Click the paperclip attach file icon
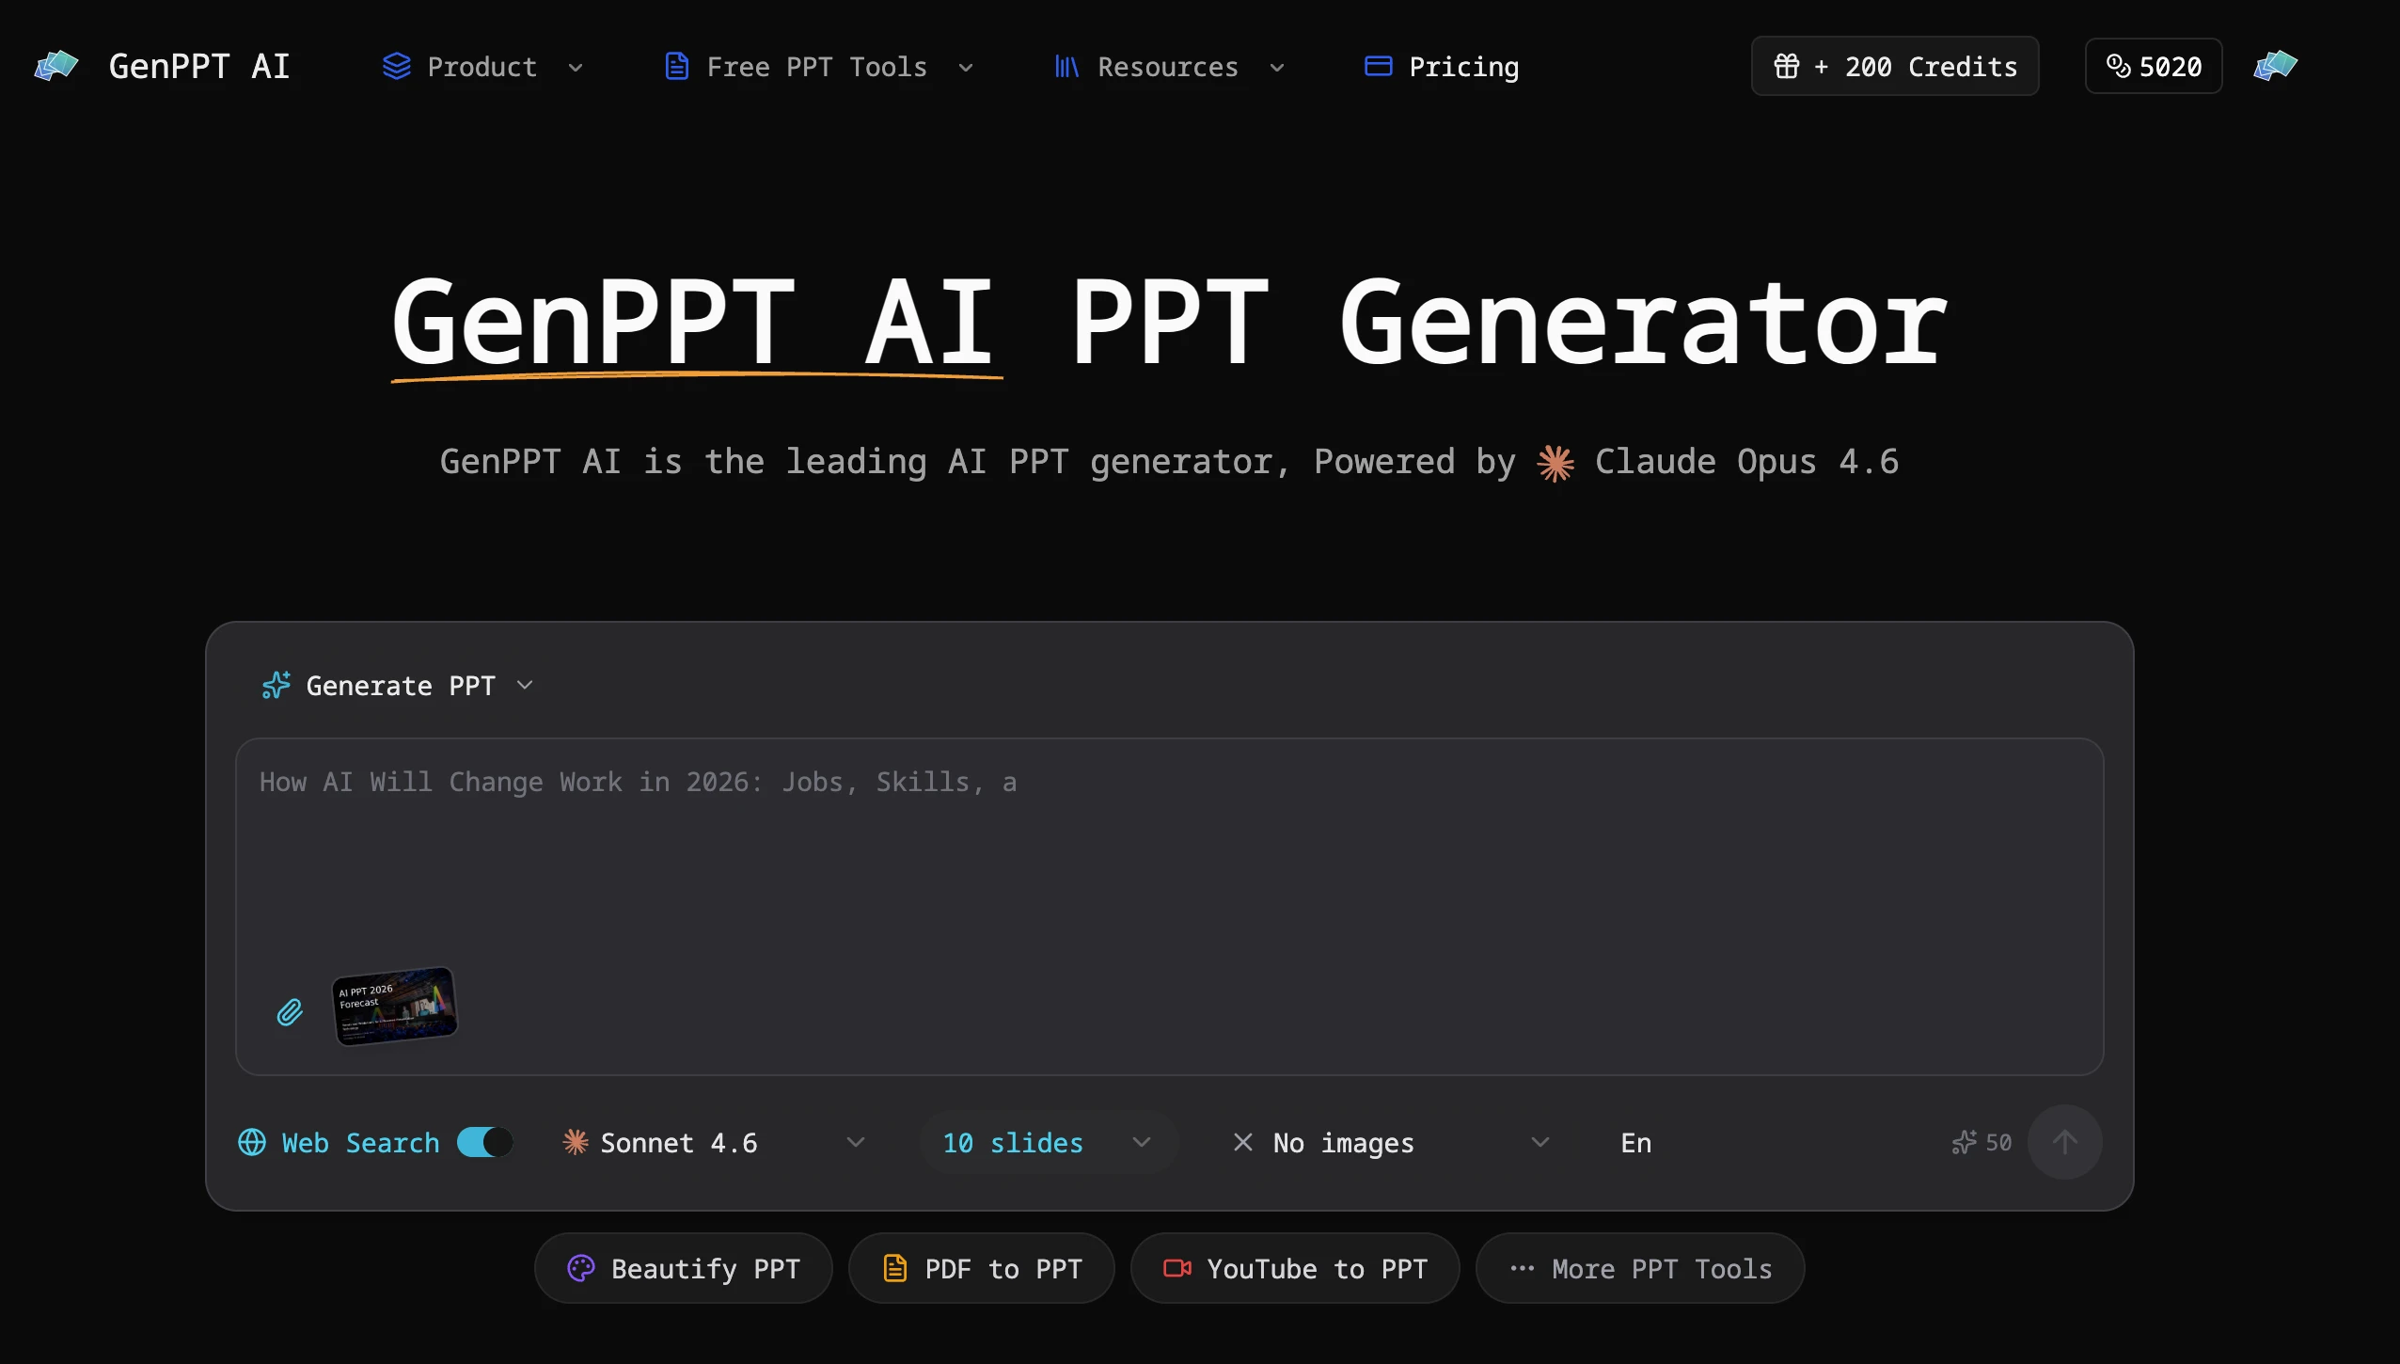 tap(290, 1012)
